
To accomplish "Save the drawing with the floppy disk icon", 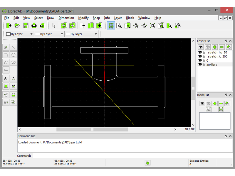I will click(26, 26).
